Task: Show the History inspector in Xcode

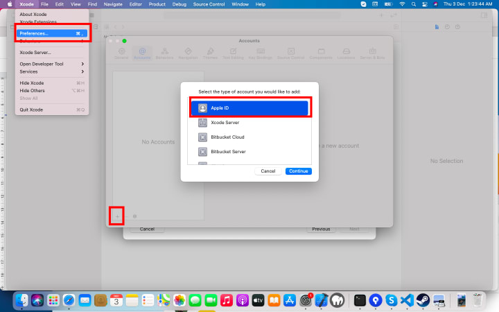Action: (447, 27)
